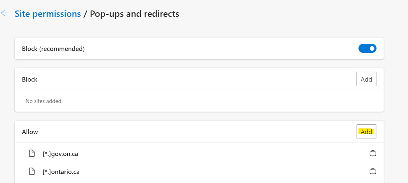Screen dimensions: 408x183
Task: Click Add button in the Block section
Action: (366, 79)
